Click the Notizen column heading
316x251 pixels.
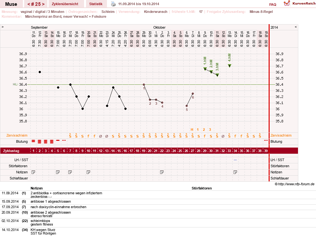pos(37,188)
